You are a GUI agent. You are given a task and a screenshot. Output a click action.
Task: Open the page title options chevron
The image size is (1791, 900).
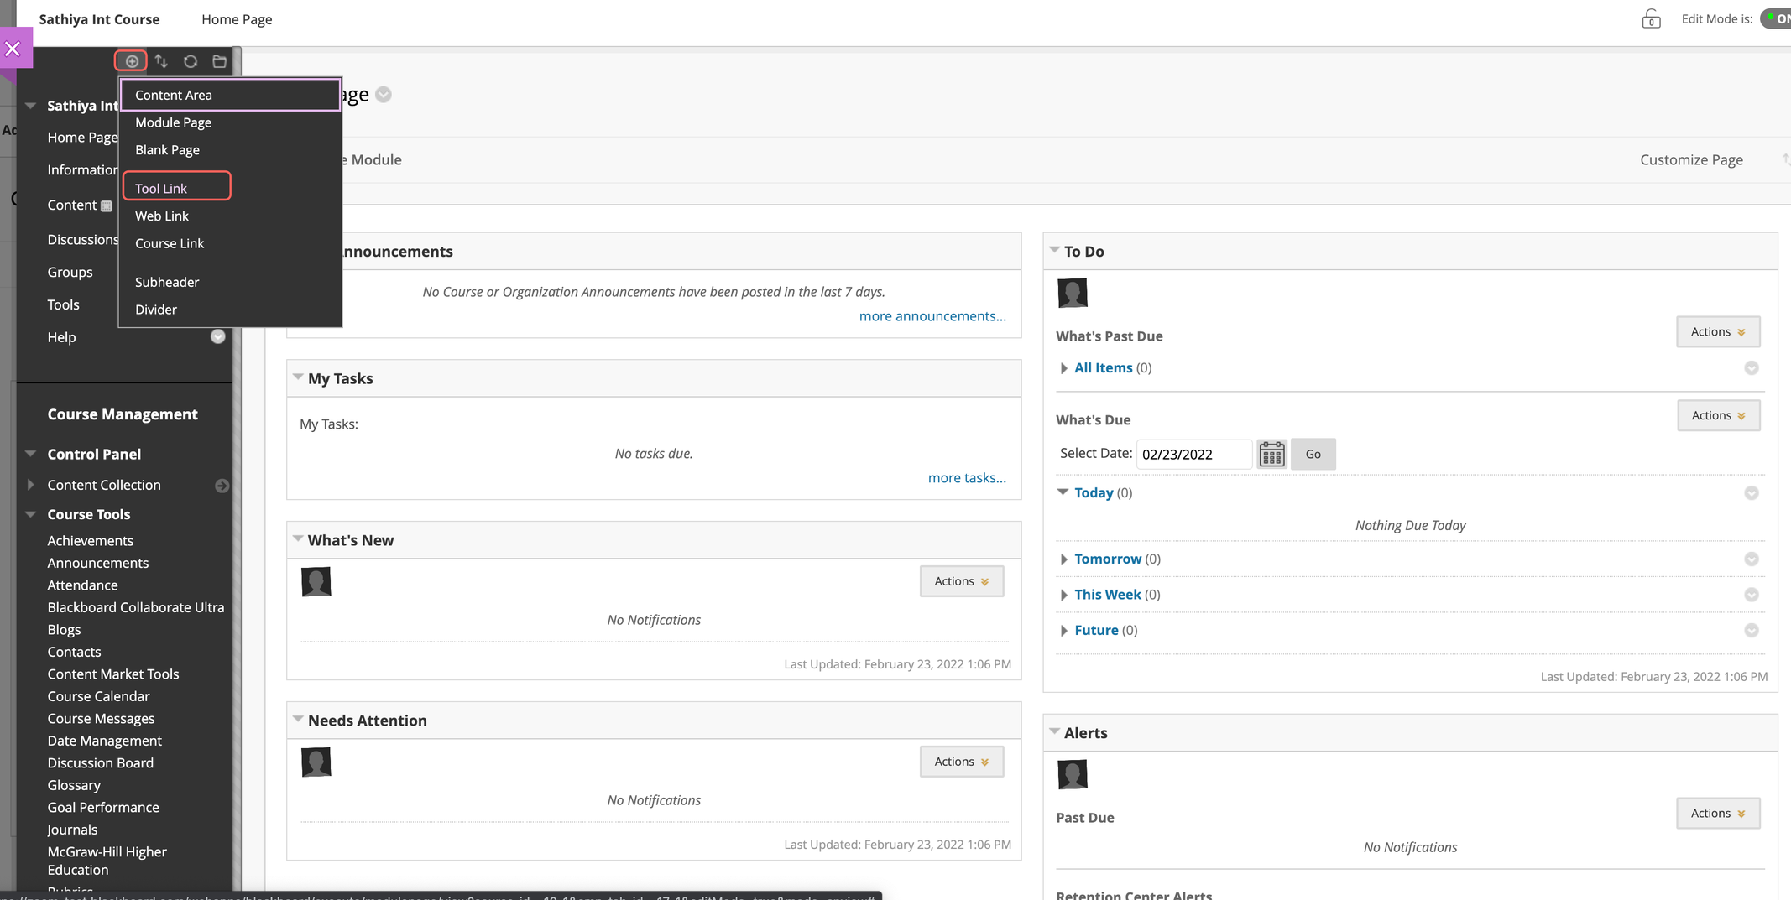[384, 95]
